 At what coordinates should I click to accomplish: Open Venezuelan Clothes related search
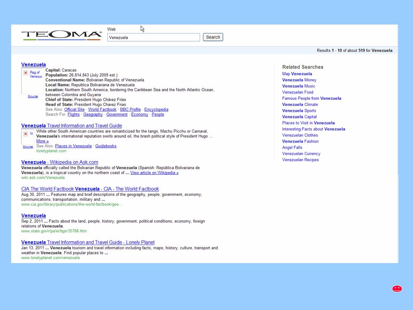(300, 135)
